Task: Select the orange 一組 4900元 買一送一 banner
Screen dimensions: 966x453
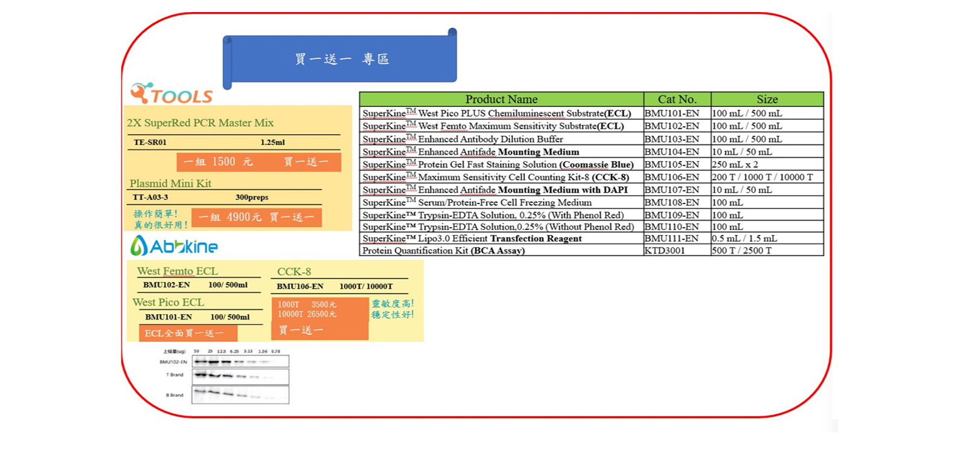Action: click(257, 217)
